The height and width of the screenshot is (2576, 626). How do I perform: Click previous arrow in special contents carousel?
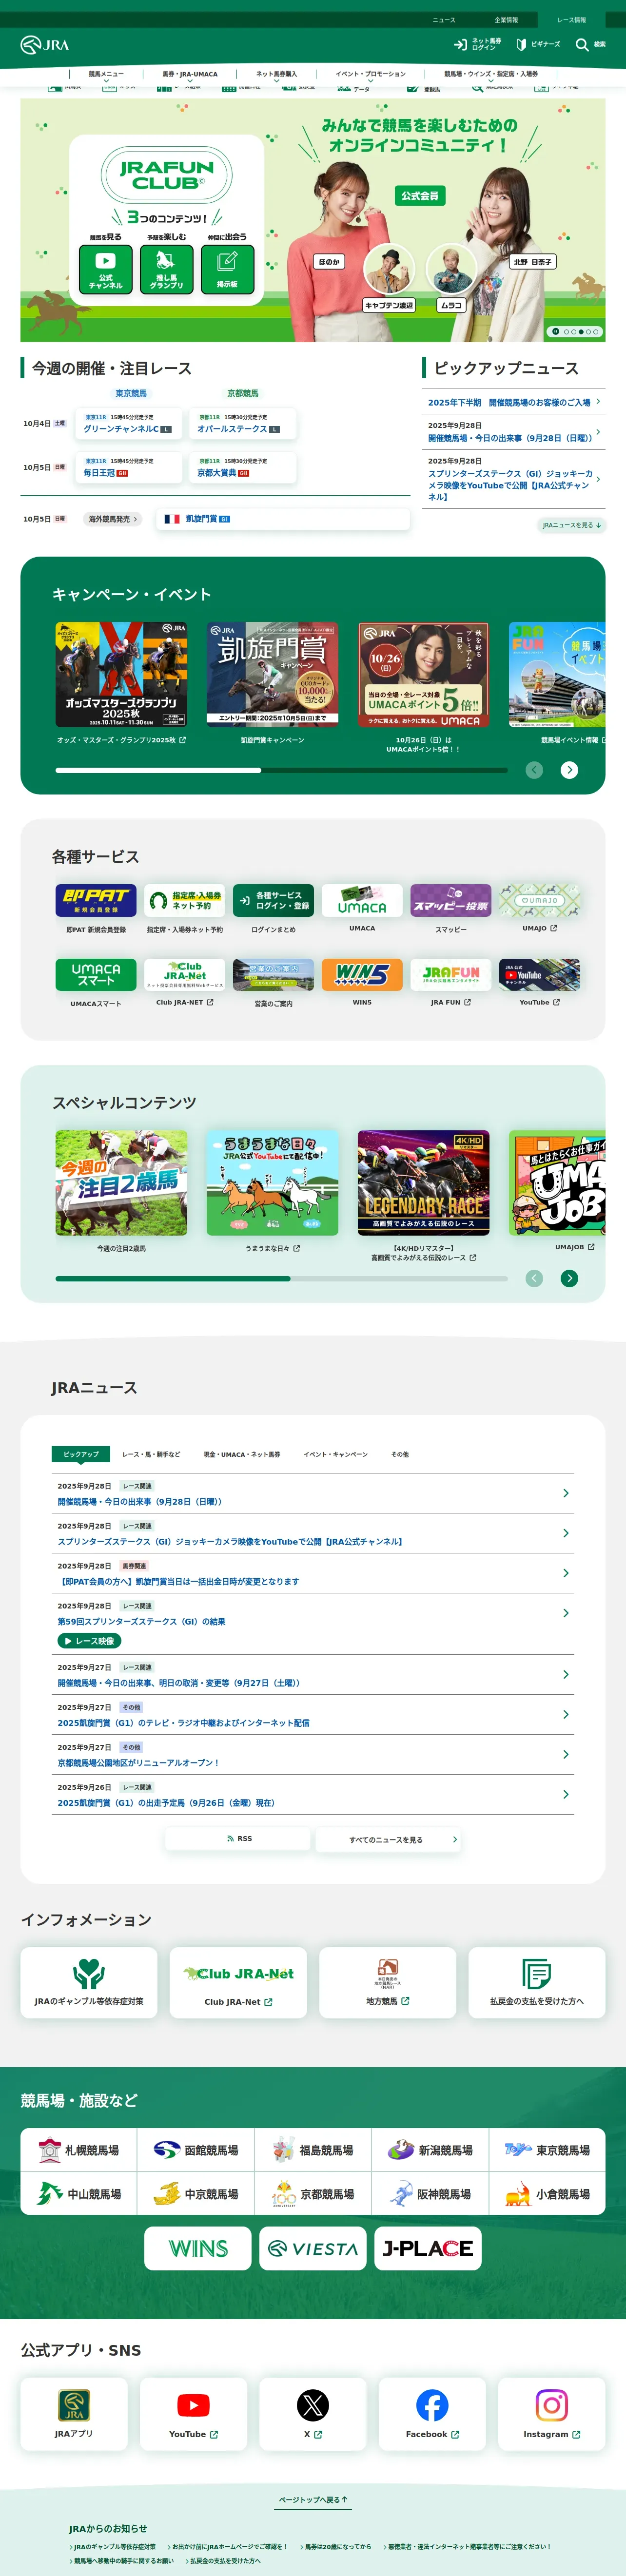pyautogui.click(x=534, y=1278)
